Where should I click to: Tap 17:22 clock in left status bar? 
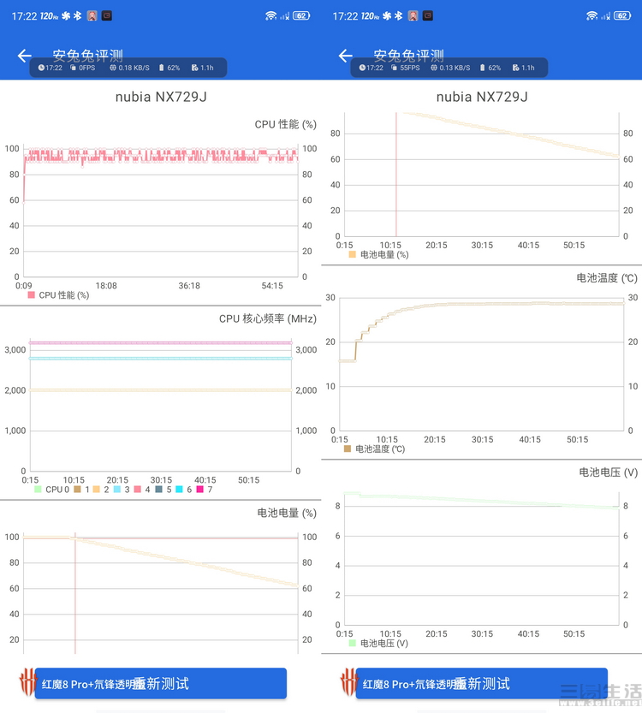[x=24, y=16]
